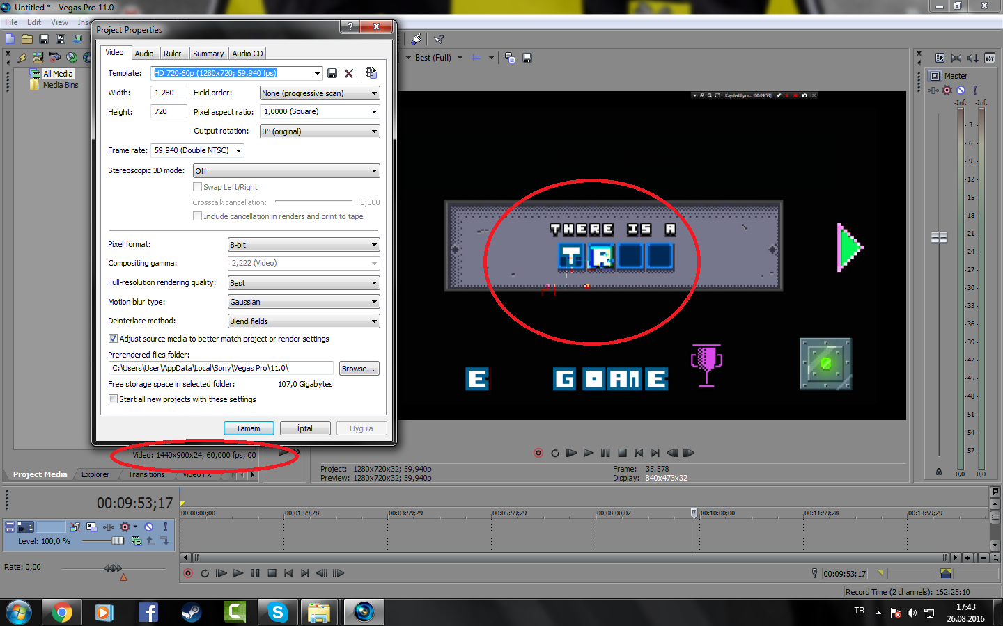Viewport: 1003px width, 626px height.
Task: Click the Width input field
Action: (x=169, y=93)
